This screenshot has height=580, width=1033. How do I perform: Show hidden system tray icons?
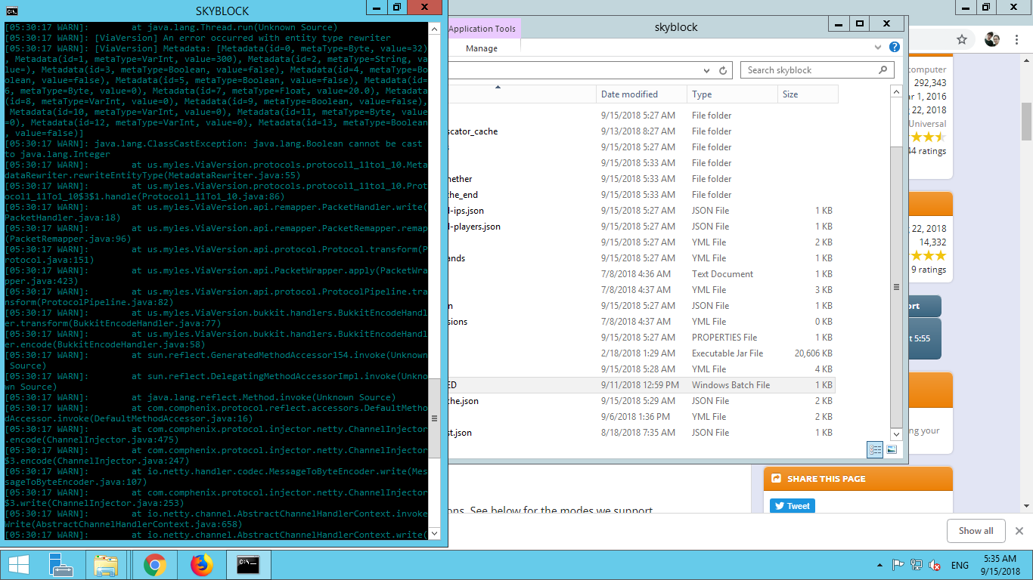pyautogui.click(x=879, y=565)
